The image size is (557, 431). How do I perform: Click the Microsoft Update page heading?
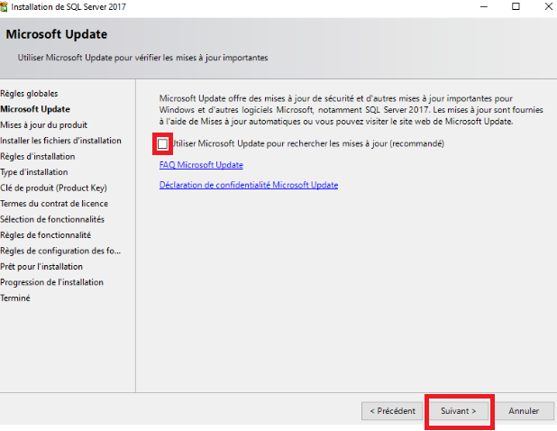point(57,34)
